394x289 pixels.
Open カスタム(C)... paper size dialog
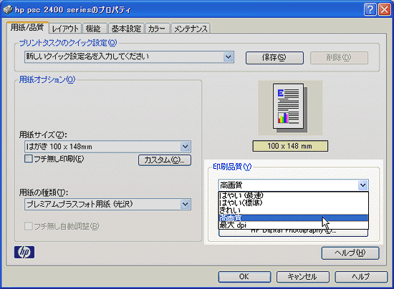[x=165, y=160]
